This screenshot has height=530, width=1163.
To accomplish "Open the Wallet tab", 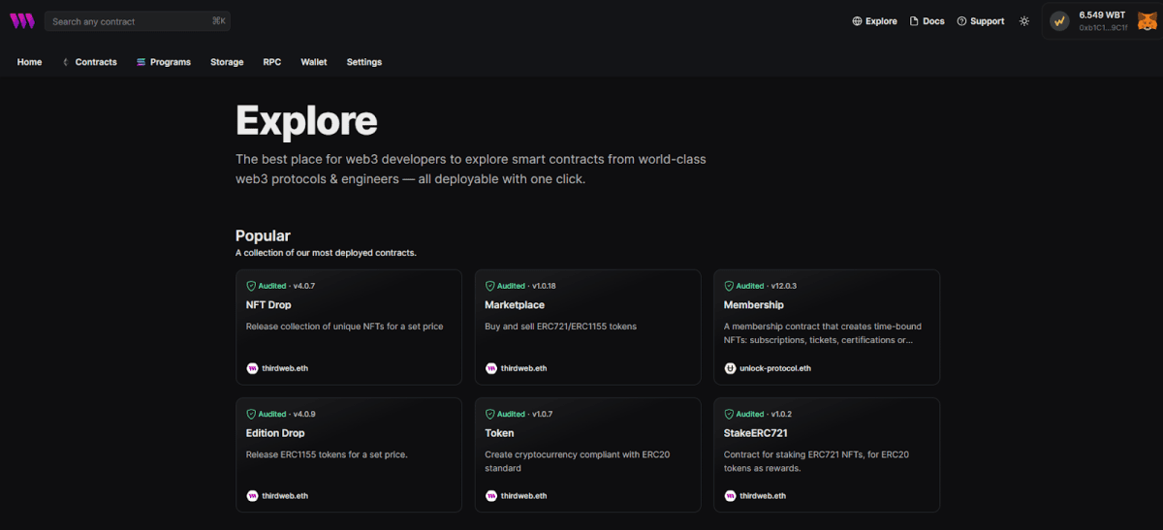I will point(314,62).
